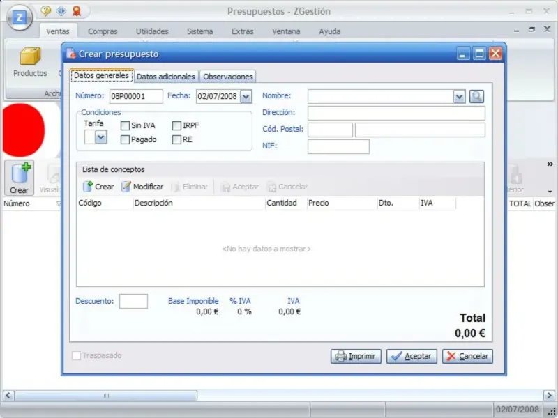Screen dimensions: 558x418
Task: Open the ZGestión round application button
Action: [20, 17]
